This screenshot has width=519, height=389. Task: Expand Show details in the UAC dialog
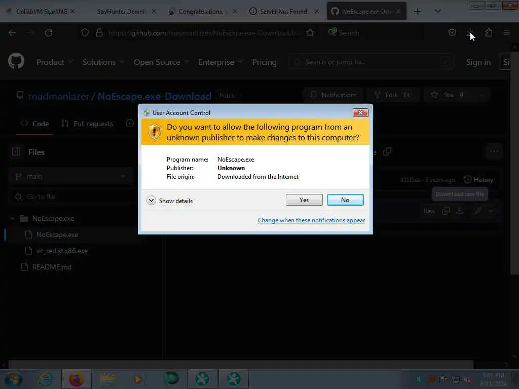169,201
